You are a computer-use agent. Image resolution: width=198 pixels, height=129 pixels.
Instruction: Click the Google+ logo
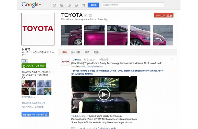[31, 5]
